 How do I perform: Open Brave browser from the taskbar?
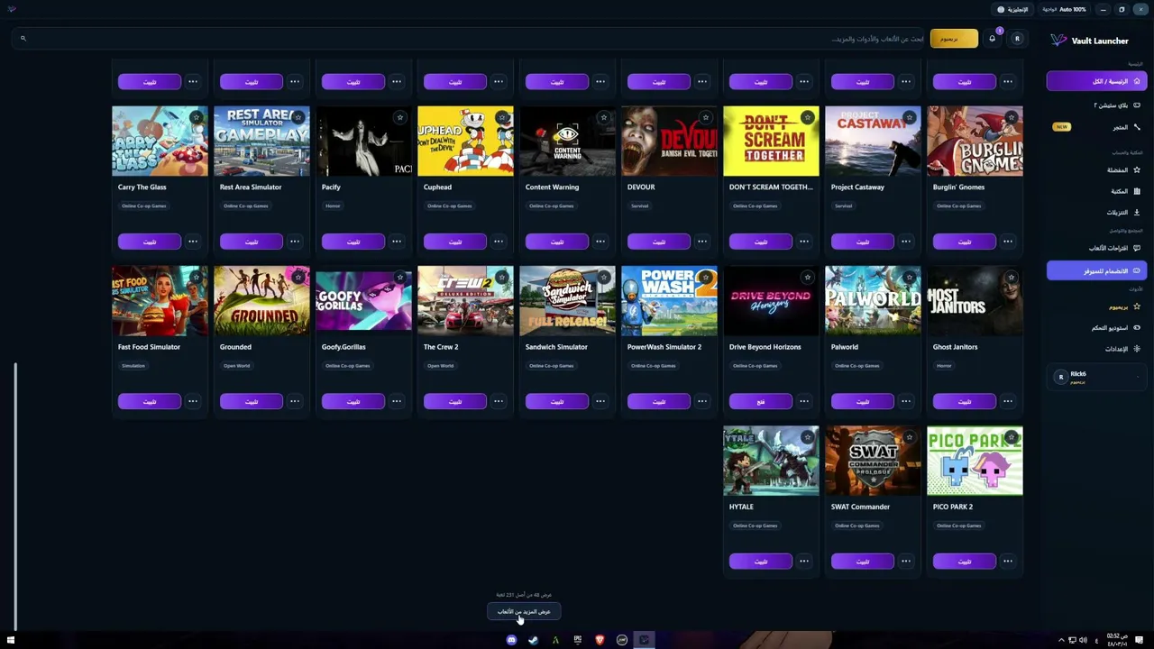(600, 640)
